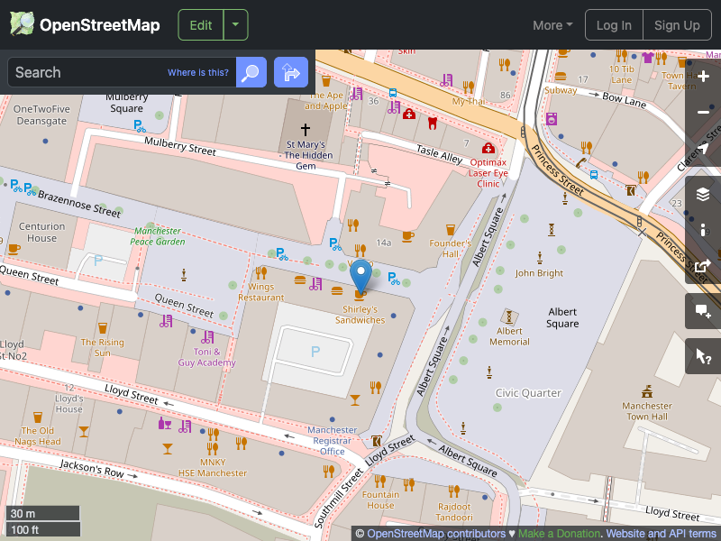Click the Edit button
This screenshot has height=541, width=721.
coord(200,24)
